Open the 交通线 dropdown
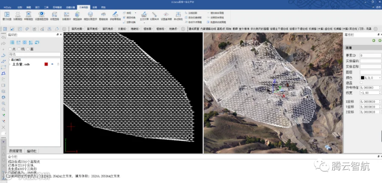The height and width of the screenshot is (183, 382). pyautogui.click(x=123, y=29)
